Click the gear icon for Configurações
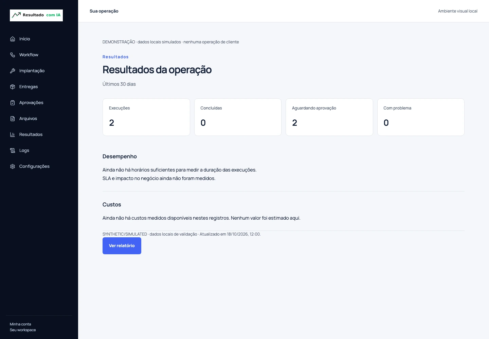Screen dimensions: 489x339 click(13, 166)
